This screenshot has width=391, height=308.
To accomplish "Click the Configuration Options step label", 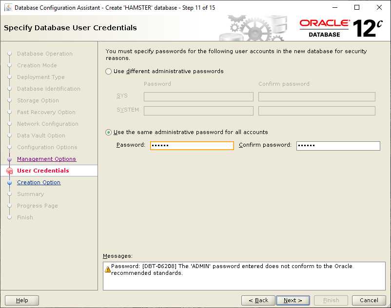I will pos(47,148).
